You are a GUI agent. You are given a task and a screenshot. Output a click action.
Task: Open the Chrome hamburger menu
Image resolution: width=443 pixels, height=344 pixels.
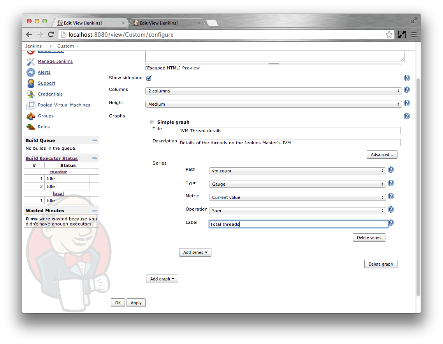(x=414, y=35)
